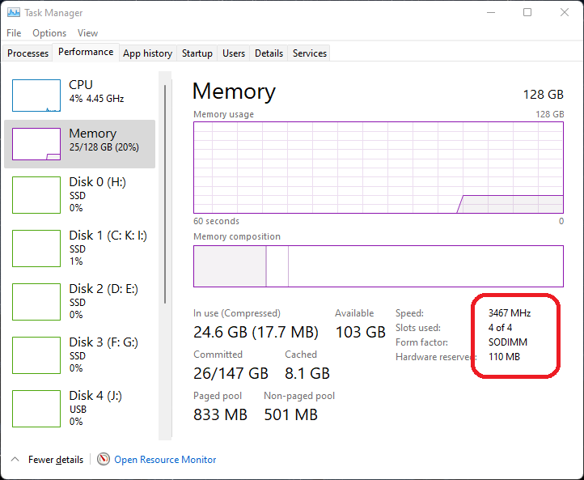Select the Disk 4 (J:) USB item

click(94, 408)
